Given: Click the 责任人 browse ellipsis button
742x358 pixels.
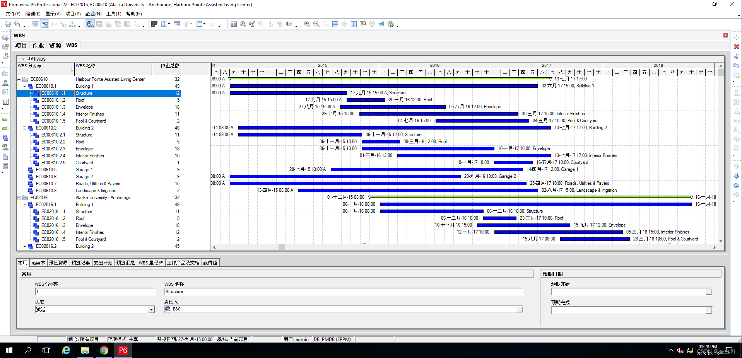Looking at the screenshot, I should click(x=520, y=309).
